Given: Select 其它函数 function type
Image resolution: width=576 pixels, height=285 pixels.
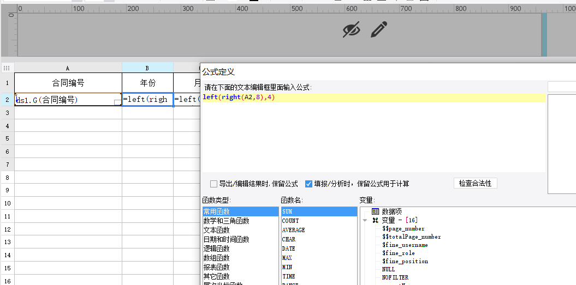Looking at the screenshot, I should tap(241, 276).
